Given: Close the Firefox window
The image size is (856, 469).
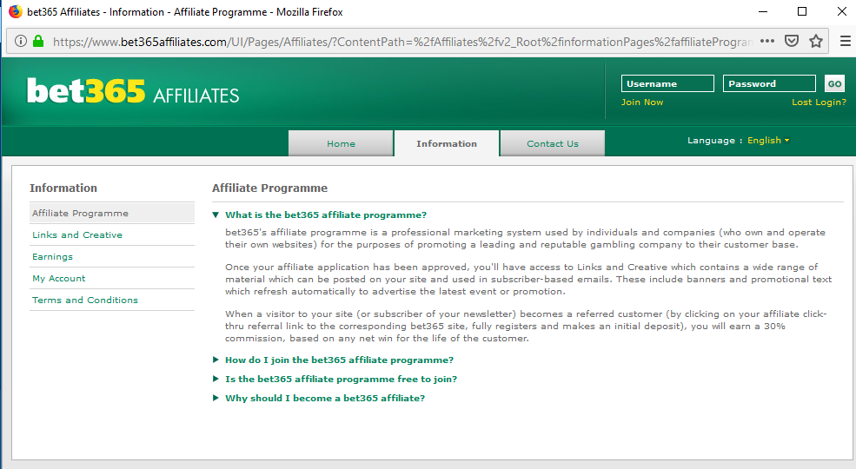Looking at the screenshot, I should pyautogui.click(x=842, y=11).
